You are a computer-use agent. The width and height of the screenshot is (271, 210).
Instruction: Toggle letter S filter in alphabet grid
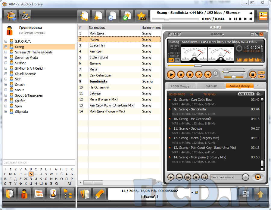31,174
